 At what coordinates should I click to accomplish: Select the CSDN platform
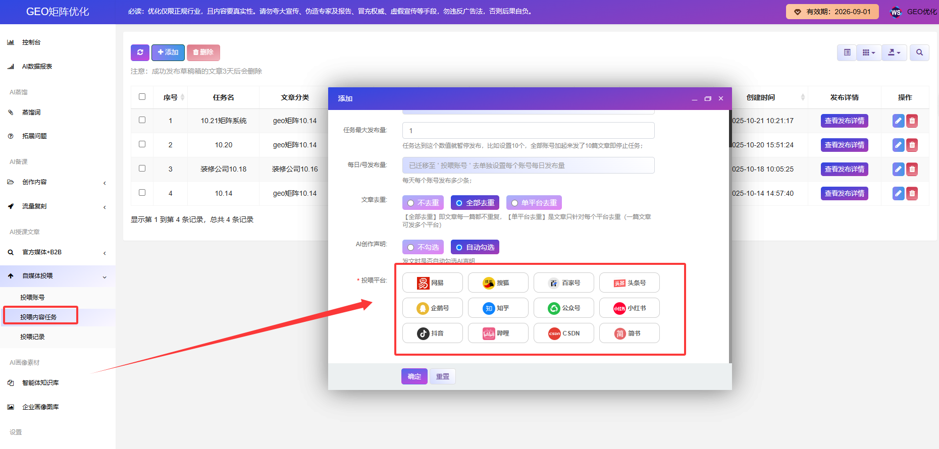coord(564,333)
